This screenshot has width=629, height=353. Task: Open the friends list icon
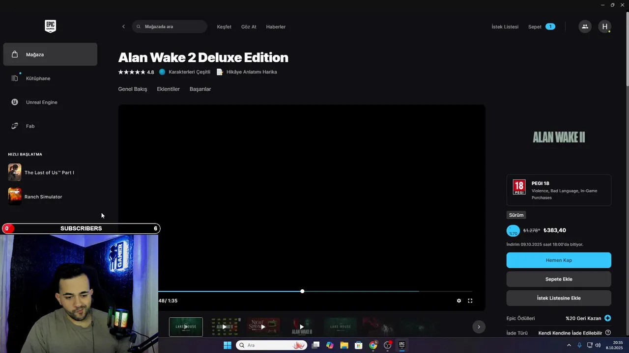(585, 26)
